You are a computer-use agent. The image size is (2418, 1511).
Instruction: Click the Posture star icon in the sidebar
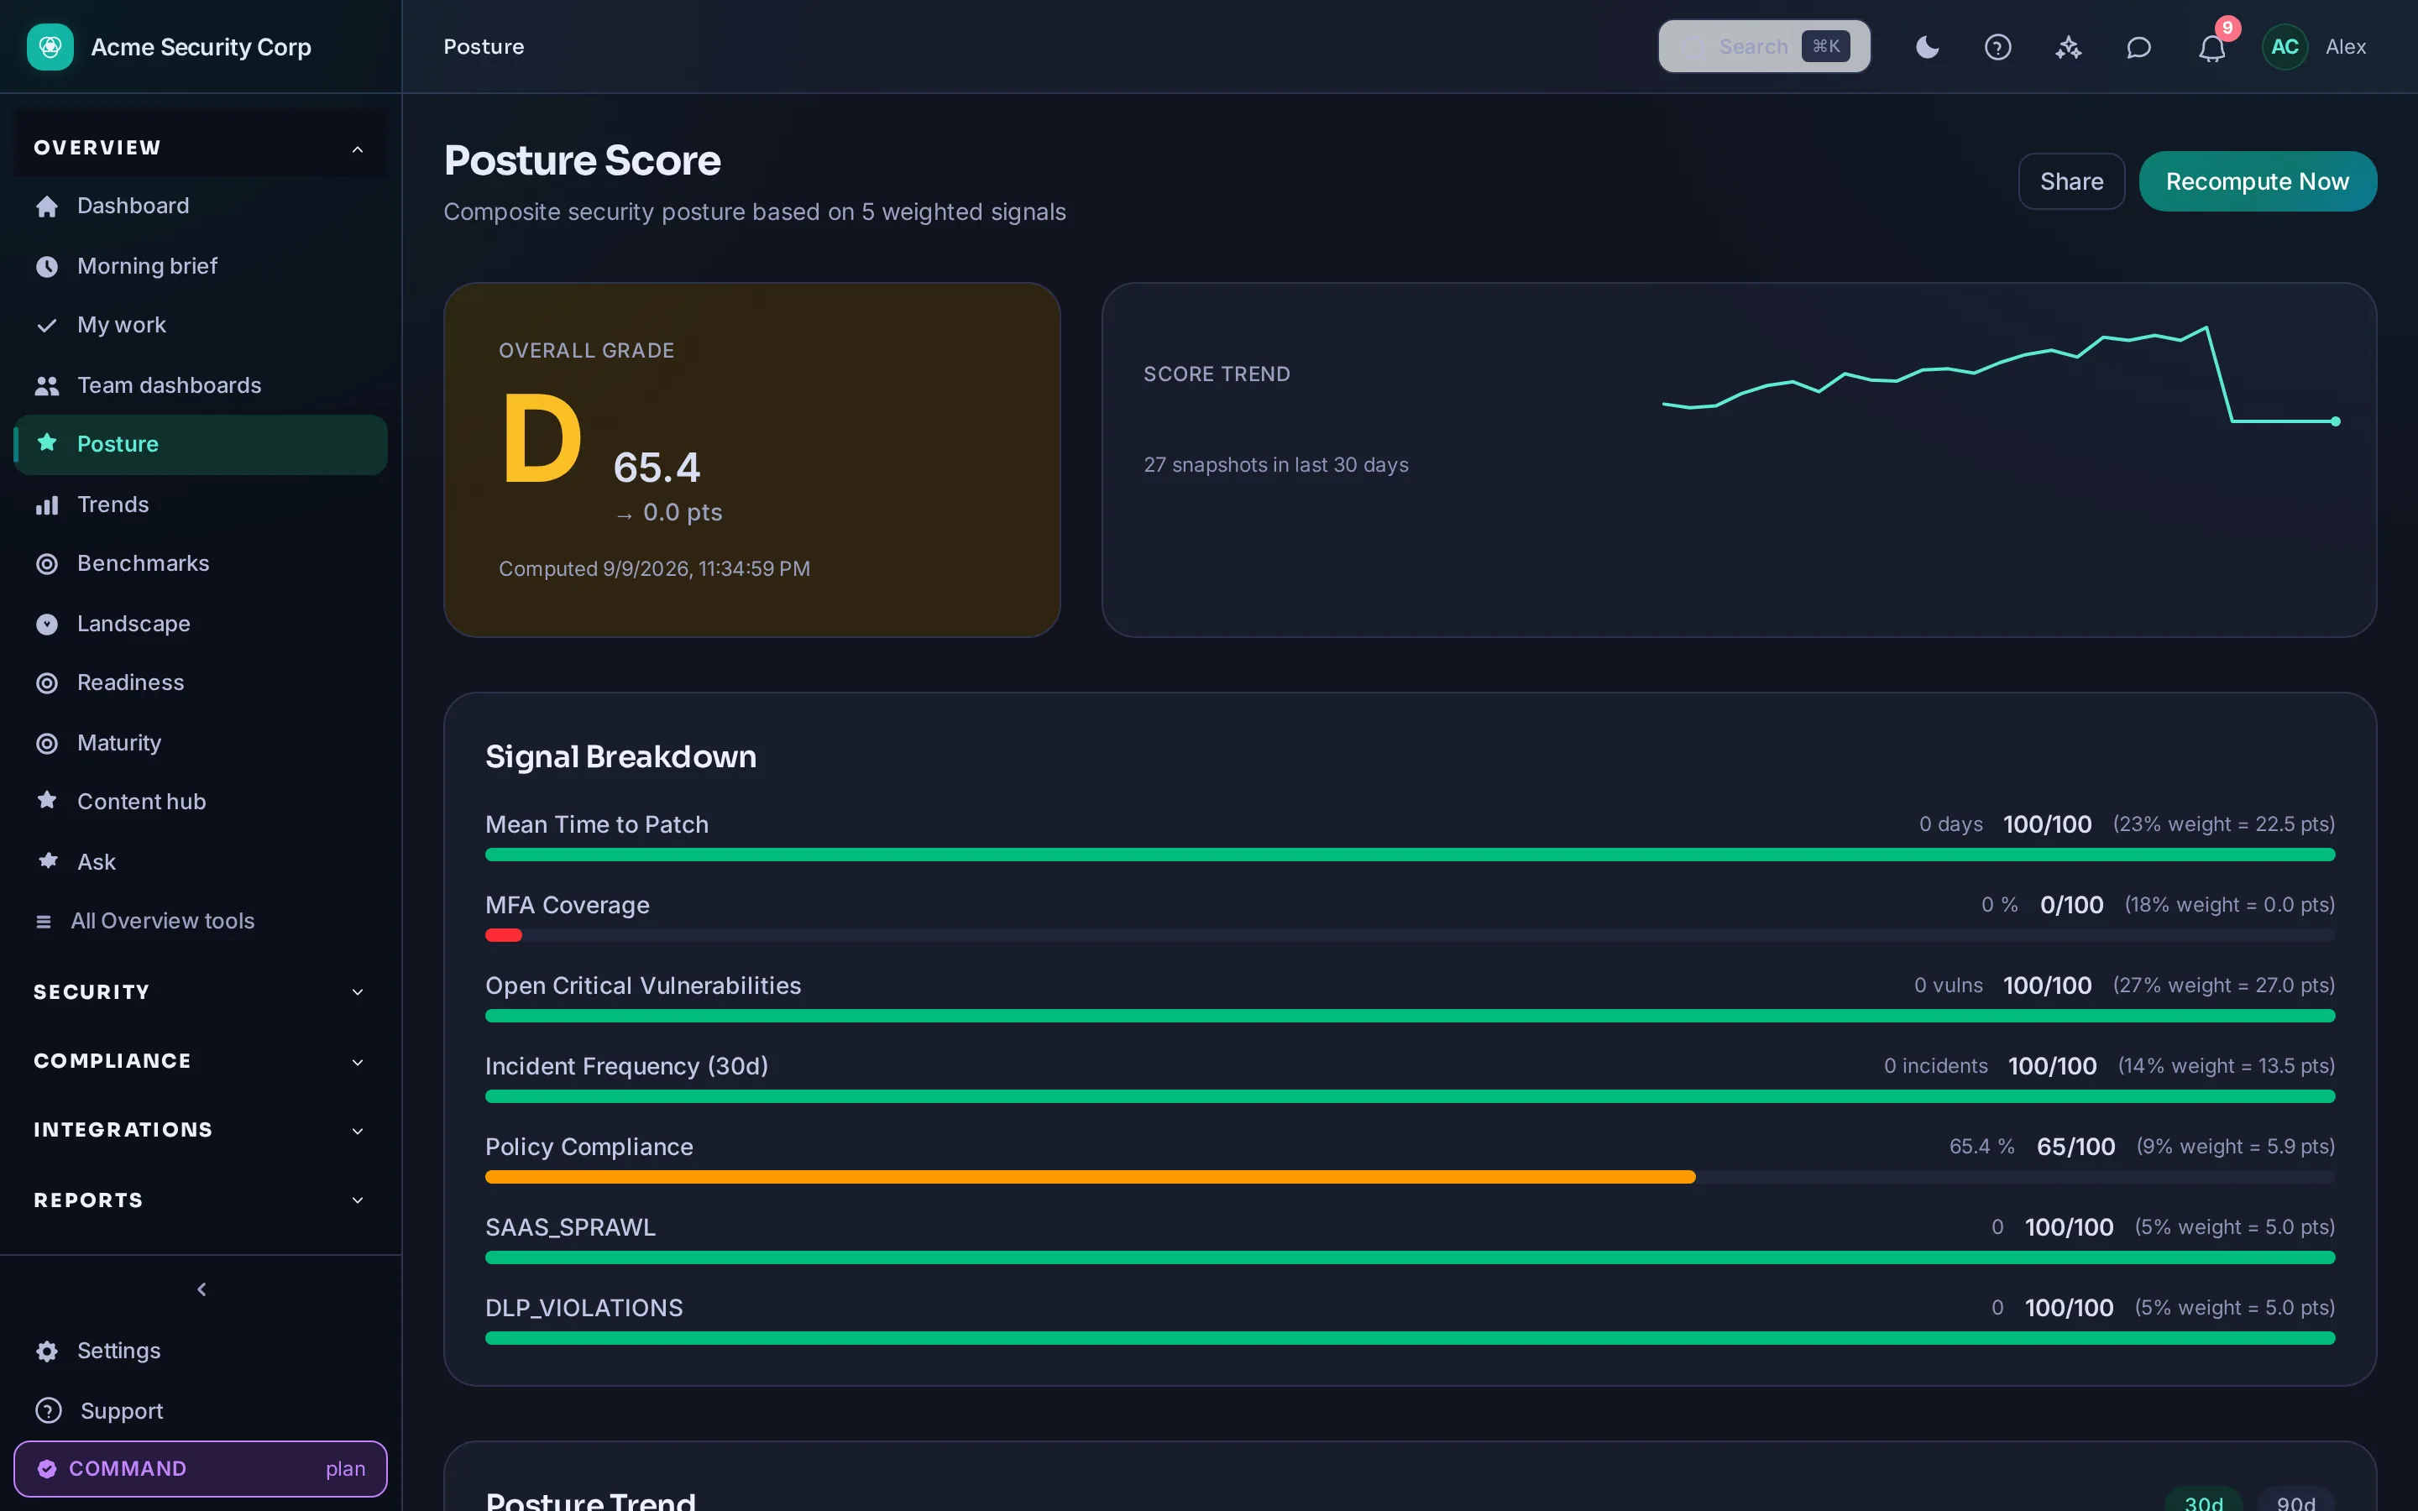[47, 442]
